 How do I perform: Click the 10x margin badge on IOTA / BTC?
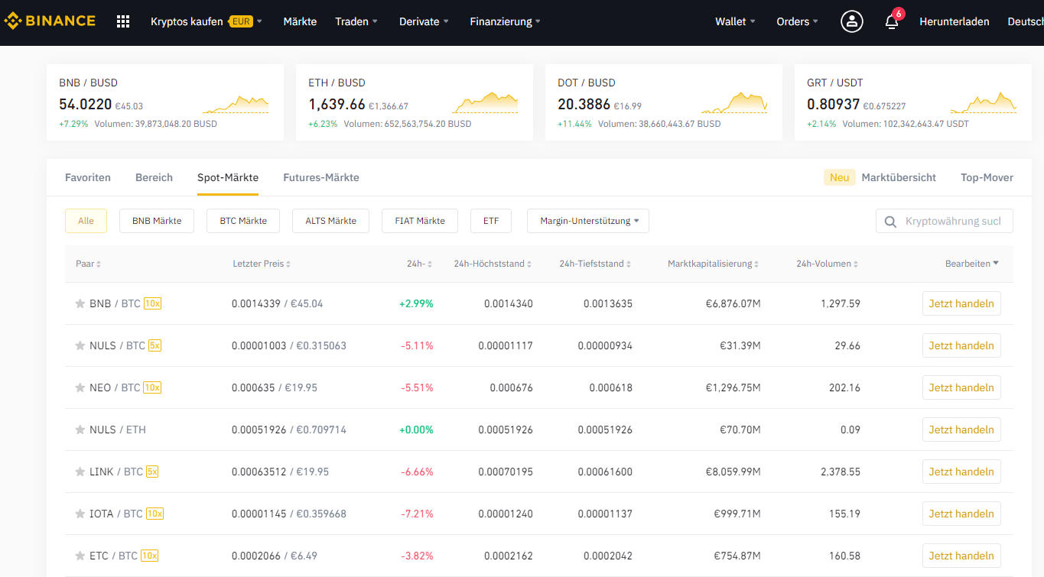(154, 514)
